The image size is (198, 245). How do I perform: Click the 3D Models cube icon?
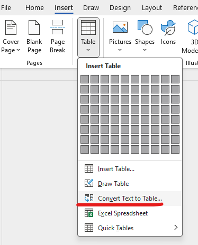tap(193, 27)
